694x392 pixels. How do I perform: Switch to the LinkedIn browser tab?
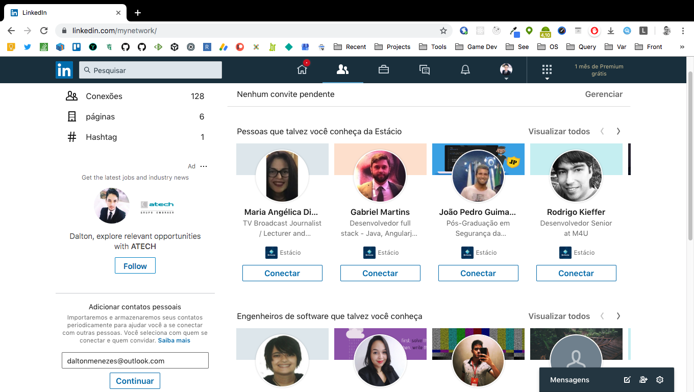(61, 12)
